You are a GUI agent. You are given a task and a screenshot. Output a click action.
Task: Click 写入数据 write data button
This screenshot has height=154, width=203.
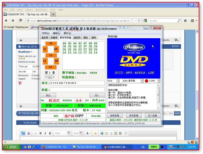(152, 116)
